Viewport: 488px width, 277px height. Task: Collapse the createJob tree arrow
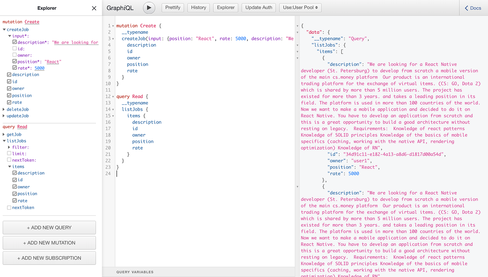coord(4,30)
